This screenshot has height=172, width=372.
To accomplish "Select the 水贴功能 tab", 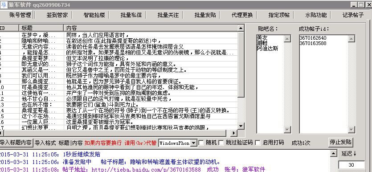I will pyautogui.click(x=316, y=15).
